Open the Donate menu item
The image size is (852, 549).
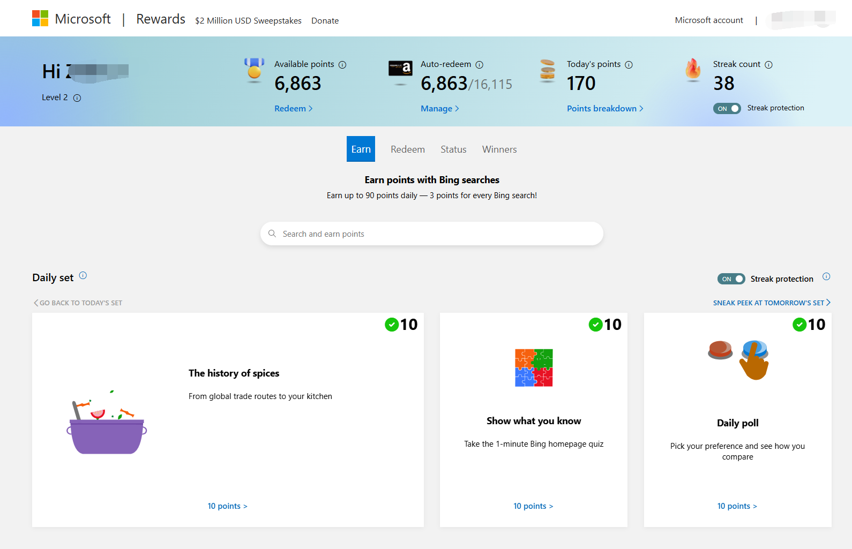coord(325,21)
